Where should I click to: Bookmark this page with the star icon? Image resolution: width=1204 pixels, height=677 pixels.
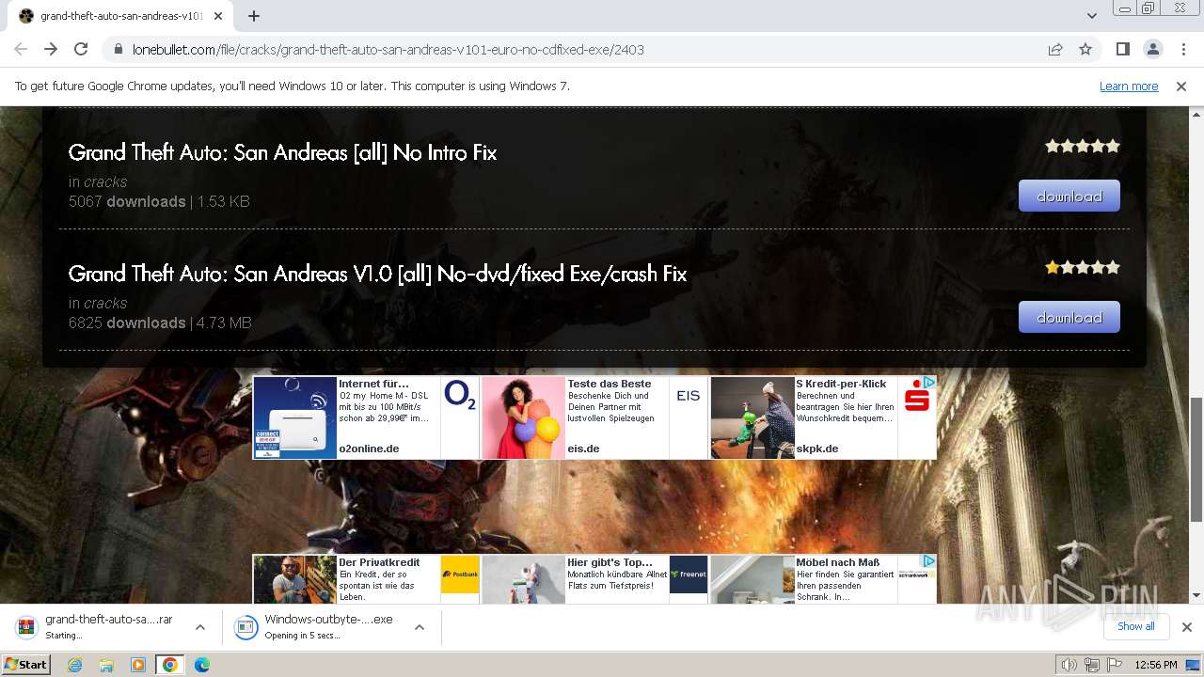1085,49
